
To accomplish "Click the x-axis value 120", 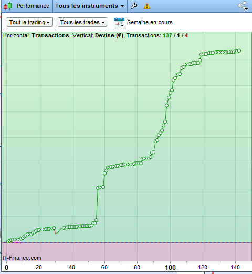I will click(203, 268).
